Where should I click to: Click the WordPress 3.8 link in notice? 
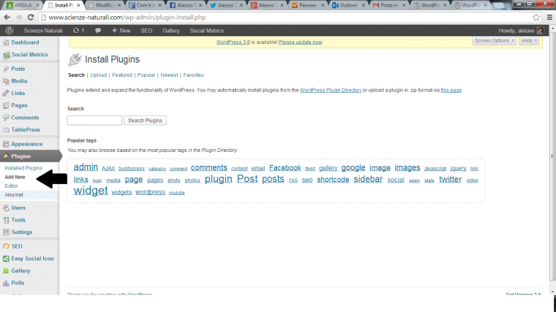pos(233,42)
